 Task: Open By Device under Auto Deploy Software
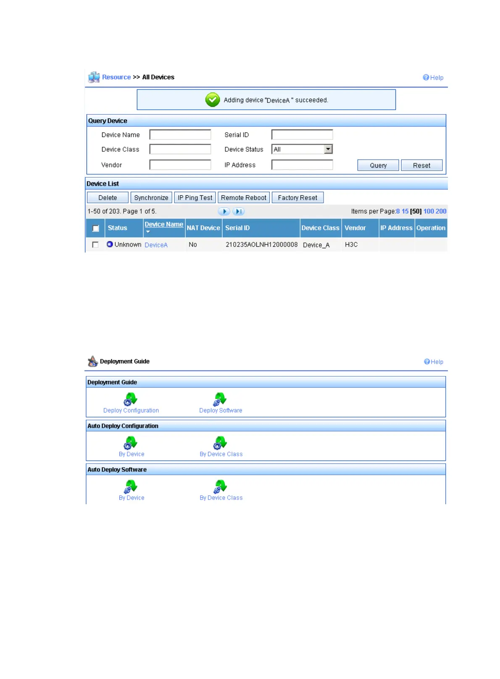point(132,498)
